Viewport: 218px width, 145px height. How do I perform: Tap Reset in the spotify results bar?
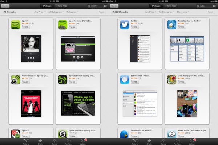(101, 12)
